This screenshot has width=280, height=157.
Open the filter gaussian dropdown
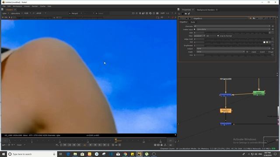pyautogui.click(x=199, y=36)
